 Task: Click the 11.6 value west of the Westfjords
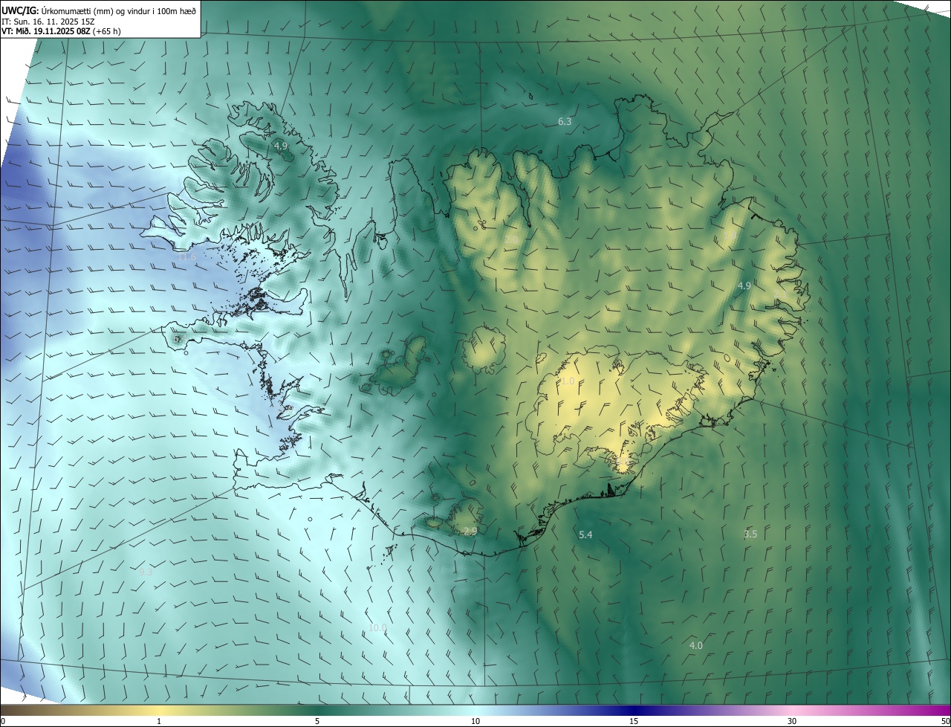pyautogui.click(x=187, y=257)
